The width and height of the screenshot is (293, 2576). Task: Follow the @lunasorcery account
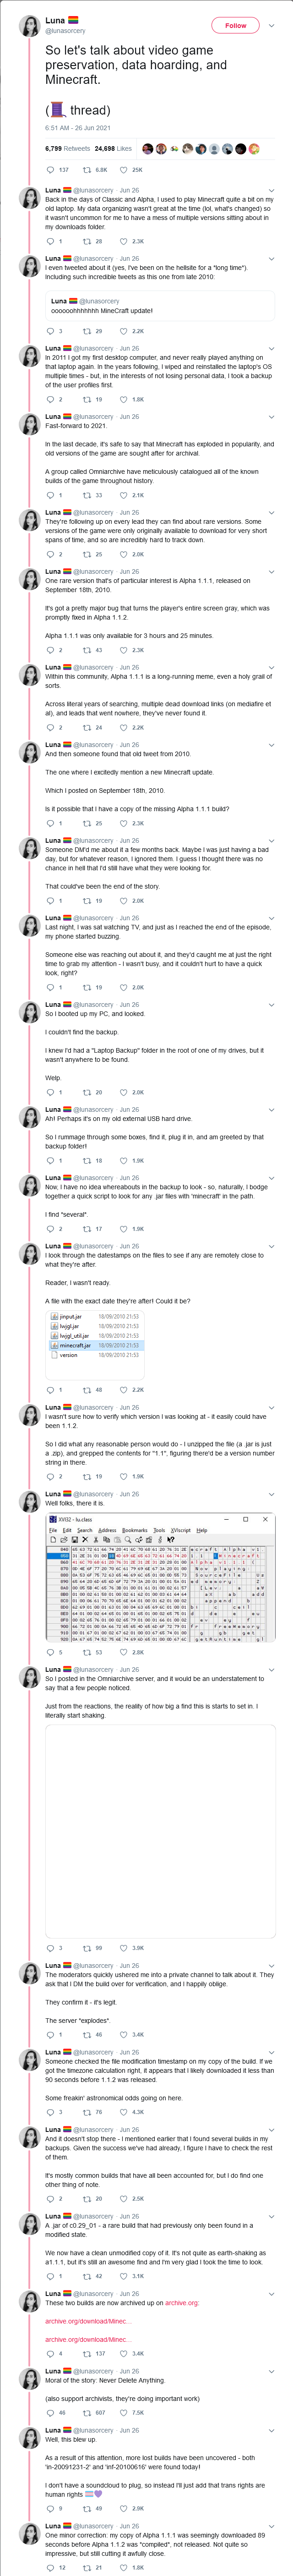pyautogui.click(x=235, y=25)
